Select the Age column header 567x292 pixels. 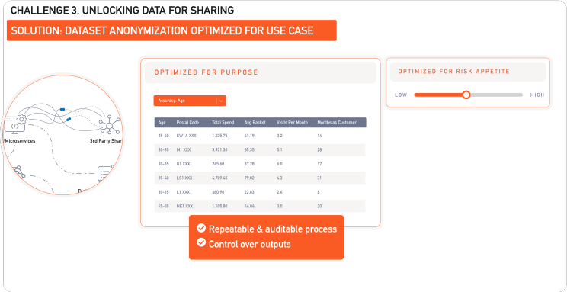[162, 123]
